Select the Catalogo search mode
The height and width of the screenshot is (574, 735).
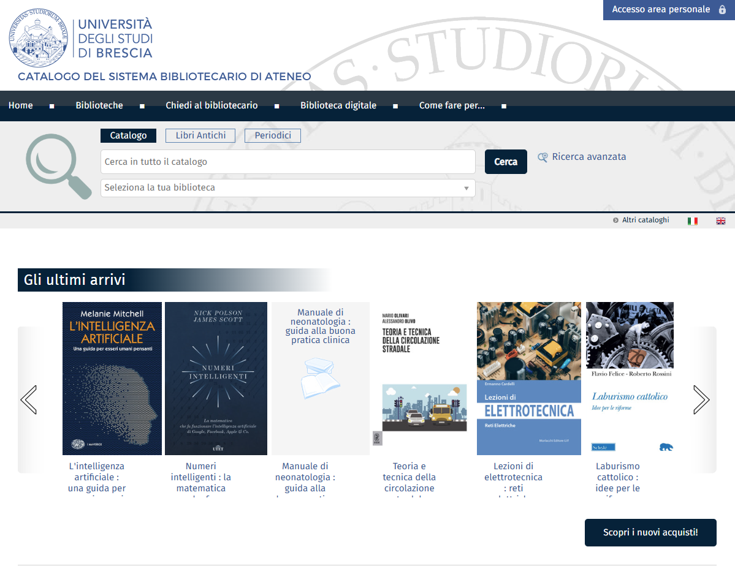click(128, 135)
